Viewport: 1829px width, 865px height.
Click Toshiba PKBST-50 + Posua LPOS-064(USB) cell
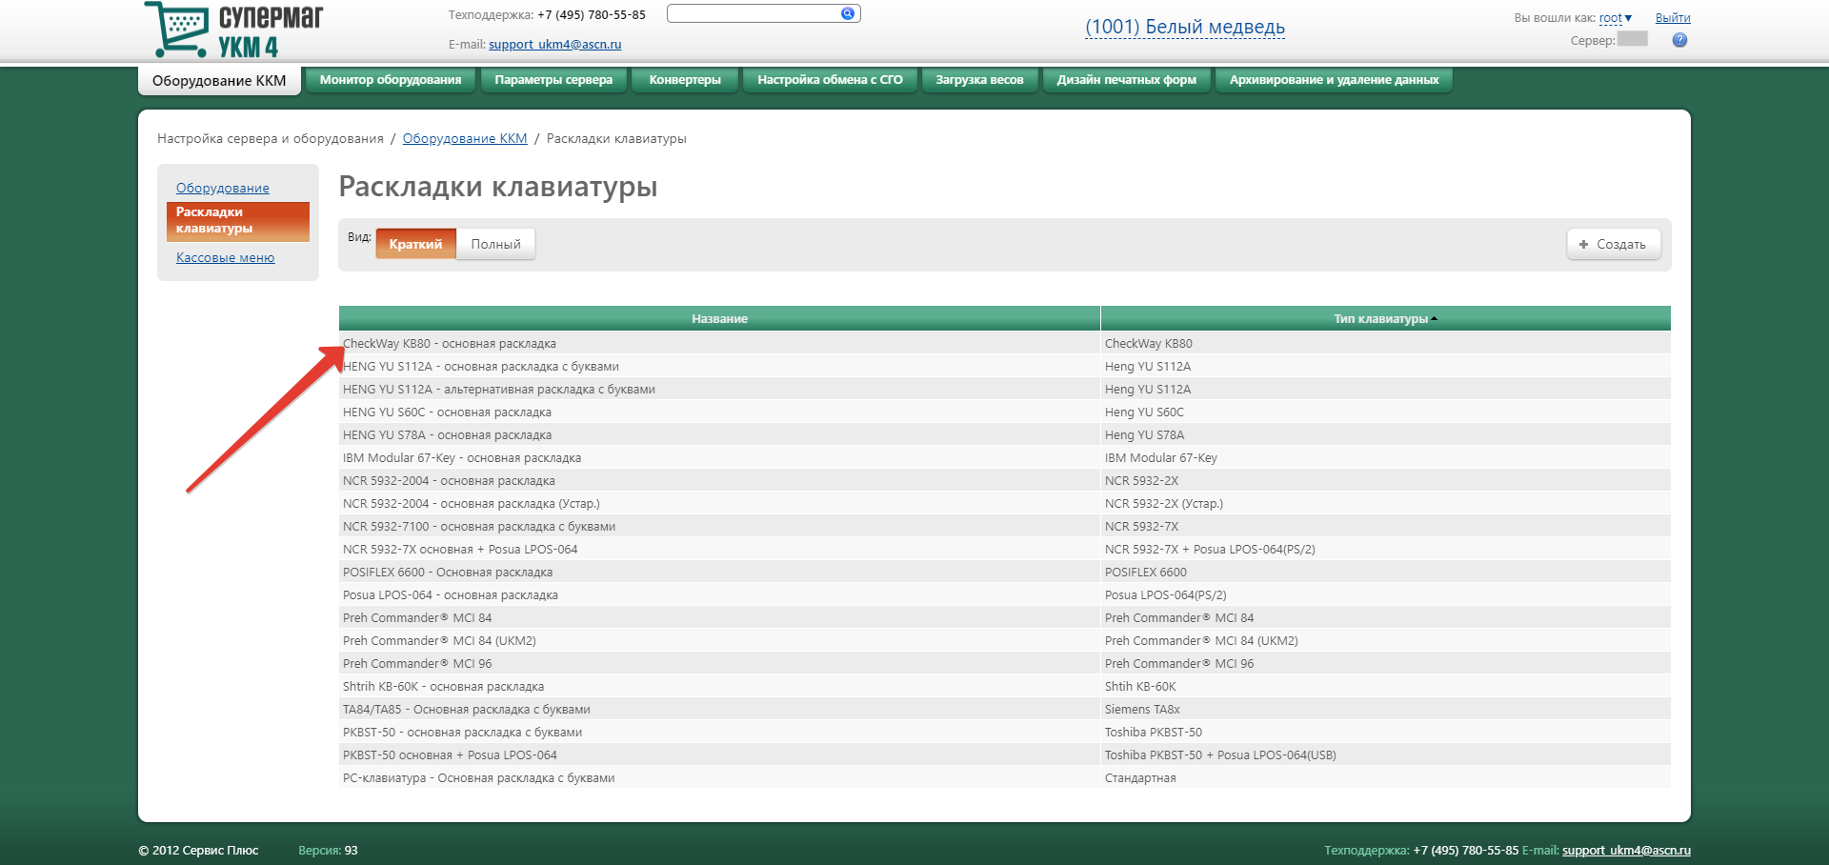[1385, 754]
